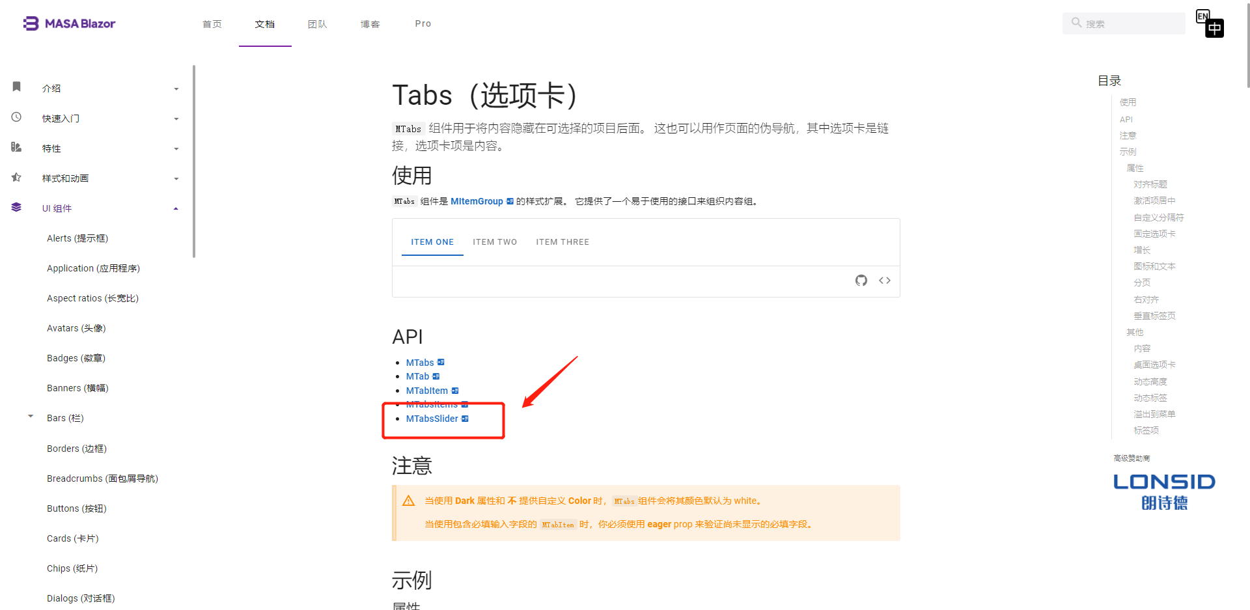The width and height of the screenshot is (1250, 610).
Task: Expand the 样式和动画 dropdown arrow
Action: 176,179
